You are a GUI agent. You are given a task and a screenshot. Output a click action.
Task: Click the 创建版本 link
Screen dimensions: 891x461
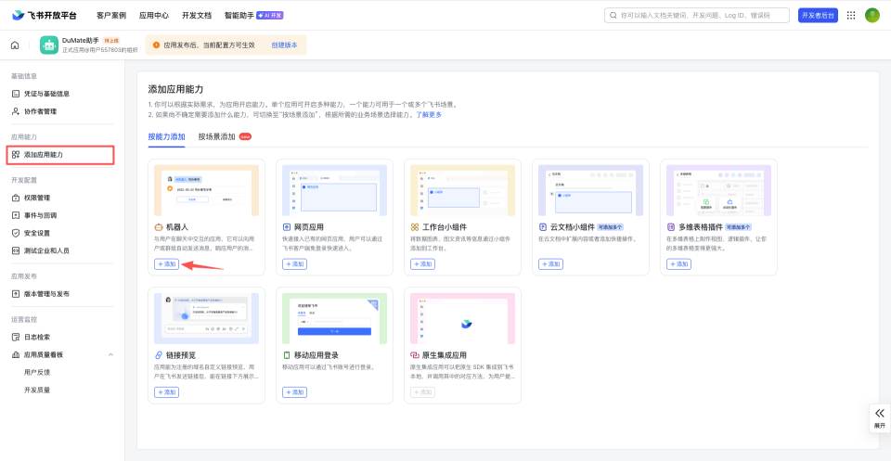pos(284,45)
